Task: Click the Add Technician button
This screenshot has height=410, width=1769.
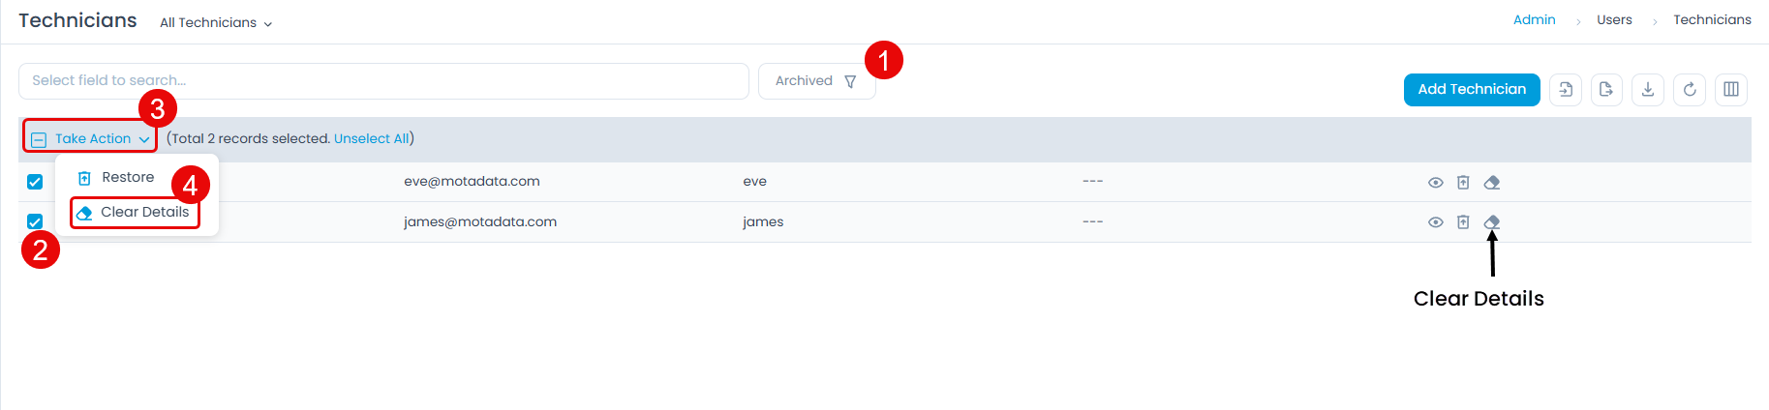Action: [1472, 90]
